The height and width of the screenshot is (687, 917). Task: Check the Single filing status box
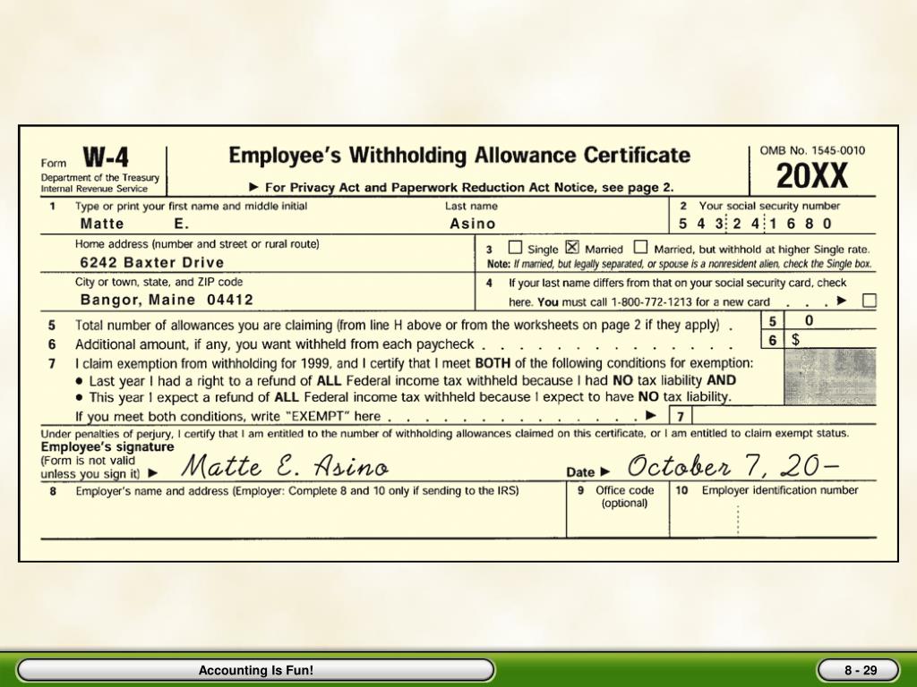[x=515, y=248]
